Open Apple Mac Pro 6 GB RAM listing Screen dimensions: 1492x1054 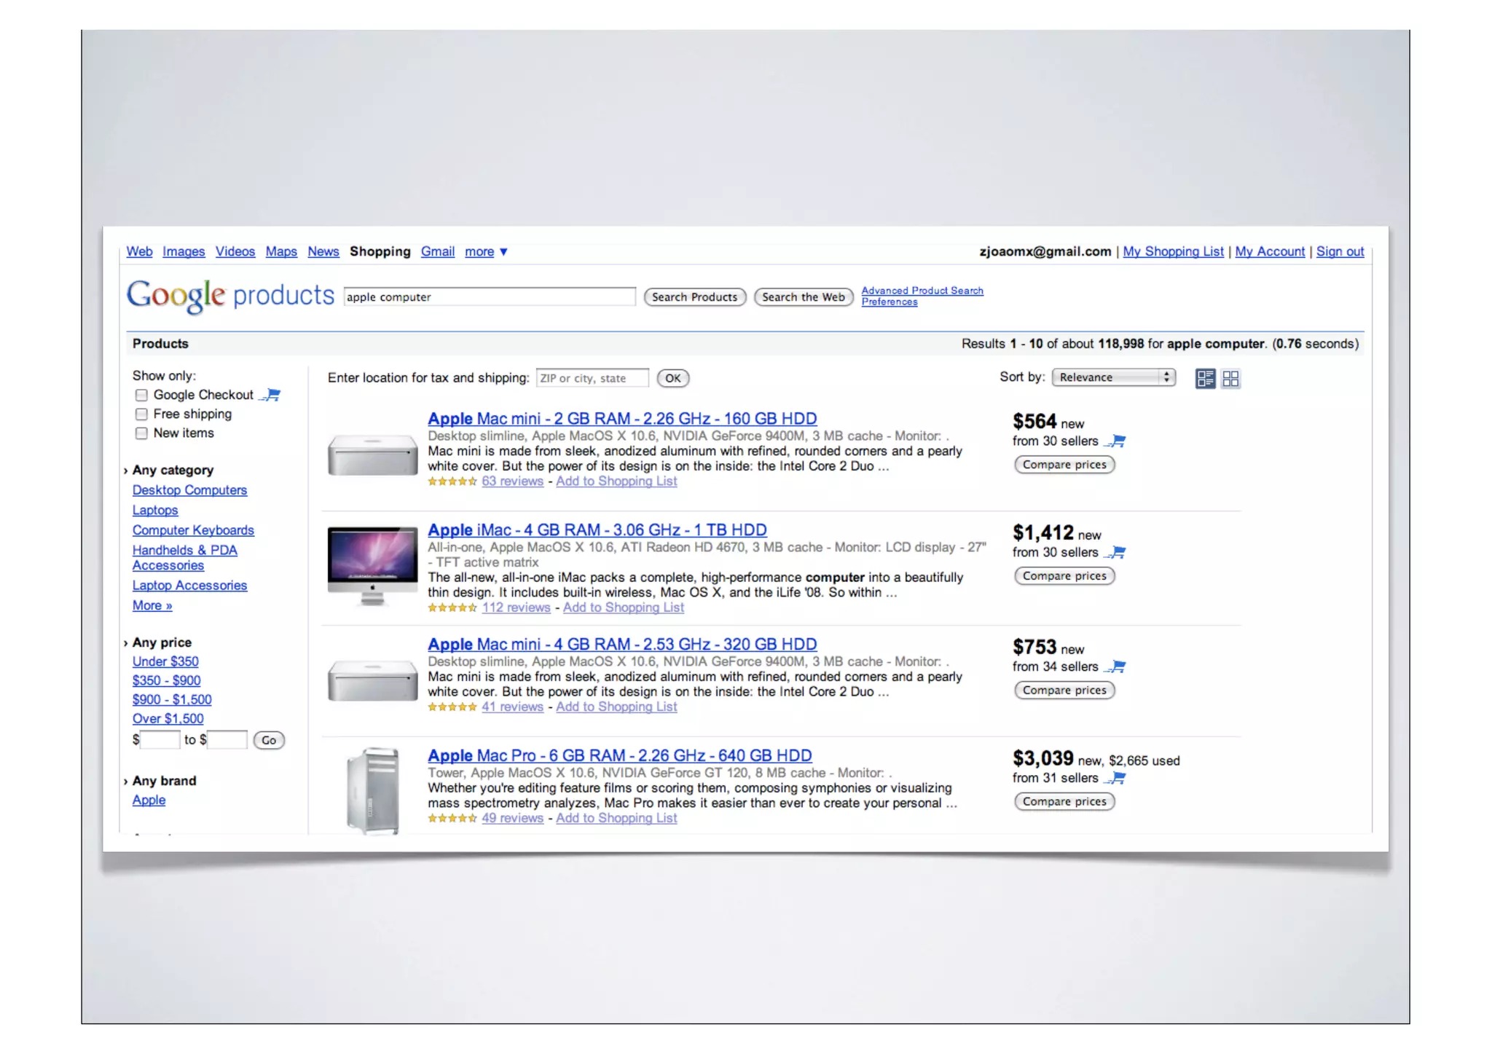coord(619,755)
